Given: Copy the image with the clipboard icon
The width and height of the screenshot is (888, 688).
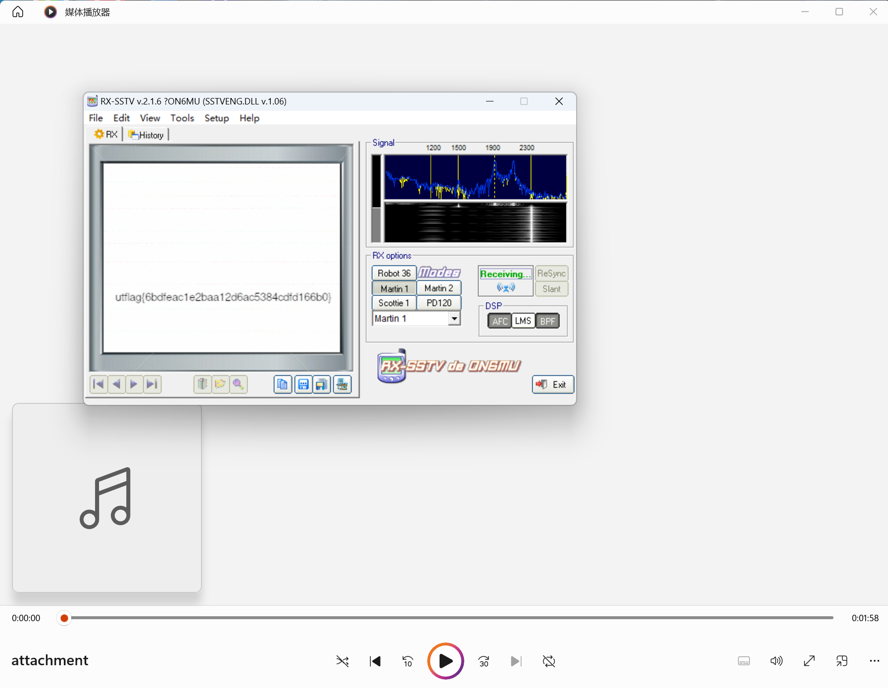Looking at the screenshot, I should pyautogui.click(x=283, y=384).
